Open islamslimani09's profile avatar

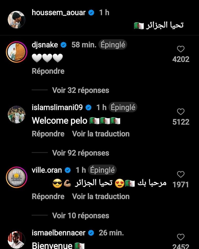16,114
